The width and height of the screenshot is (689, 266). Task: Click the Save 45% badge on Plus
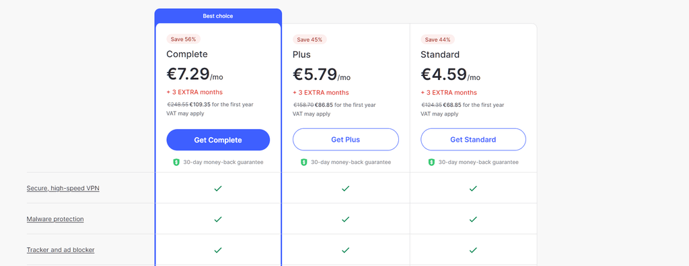pos(310,40)
